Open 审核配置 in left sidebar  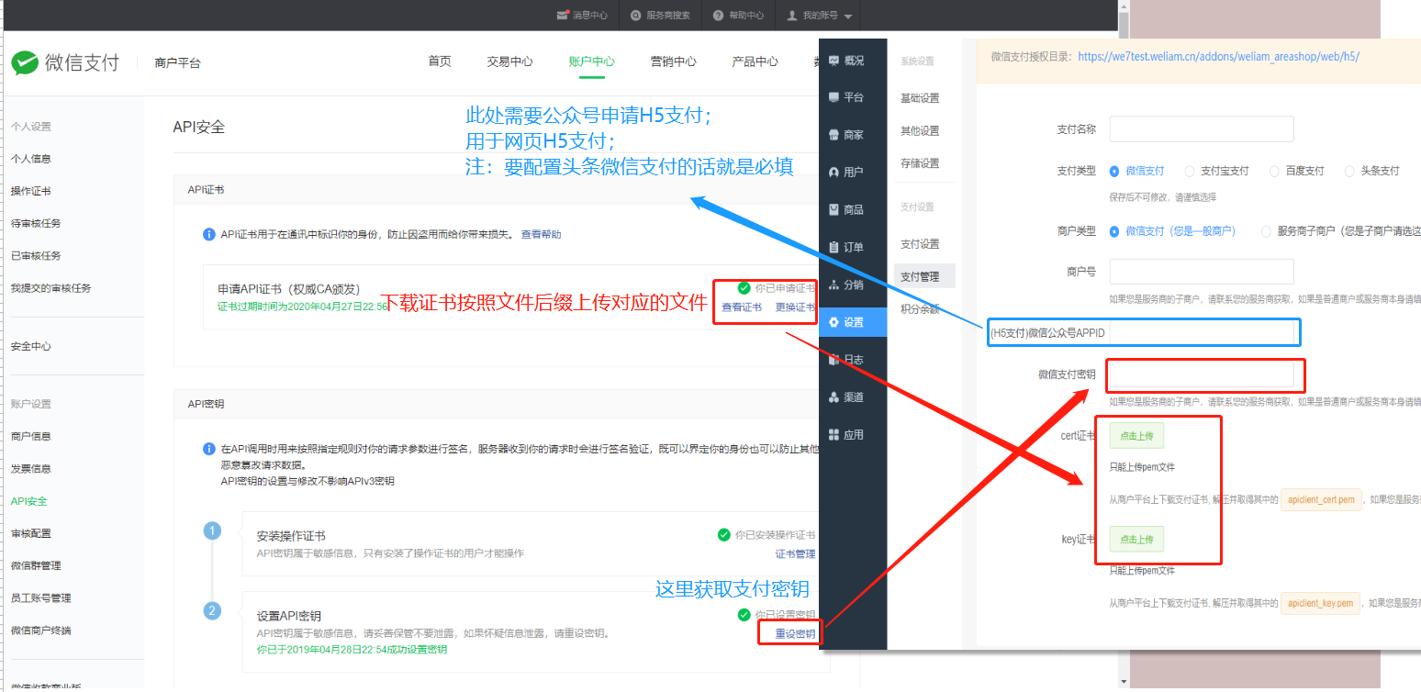31,533
